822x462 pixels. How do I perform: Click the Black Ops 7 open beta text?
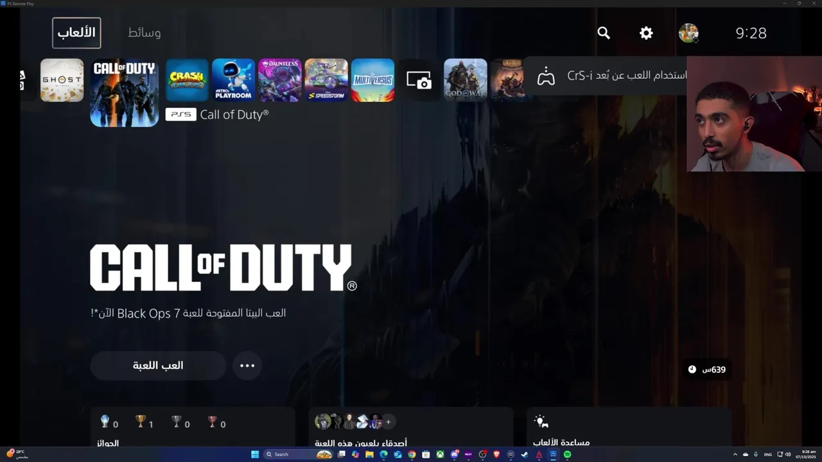click(x=188, y=313)
